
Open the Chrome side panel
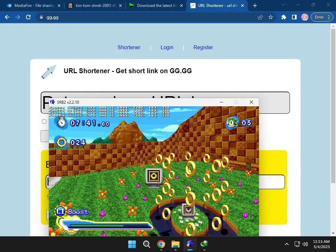tap(294, 17)
